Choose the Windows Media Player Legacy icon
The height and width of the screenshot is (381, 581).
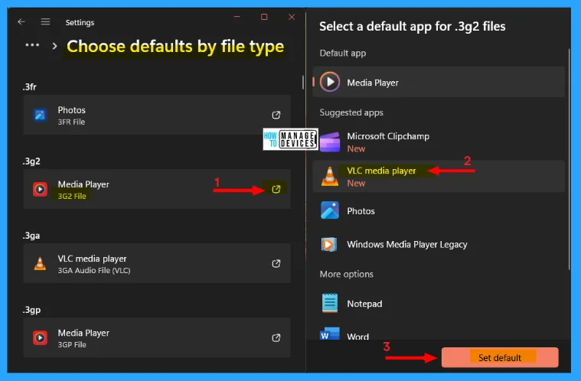(x=328, y=244)
